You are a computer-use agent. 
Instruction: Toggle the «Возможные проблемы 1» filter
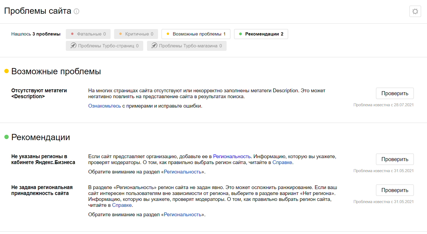(196, 34)
